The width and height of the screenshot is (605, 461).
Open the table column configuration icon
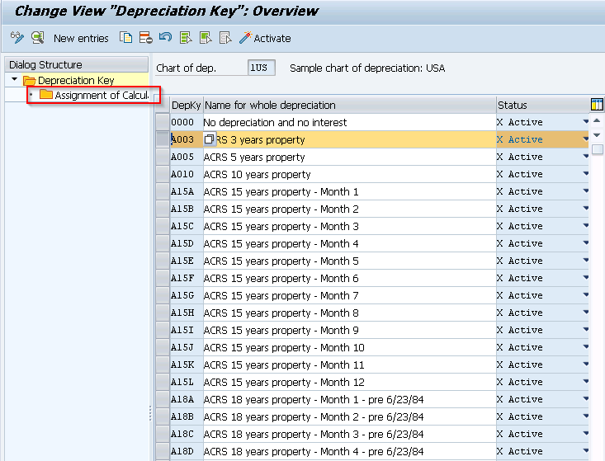[597, 105]
